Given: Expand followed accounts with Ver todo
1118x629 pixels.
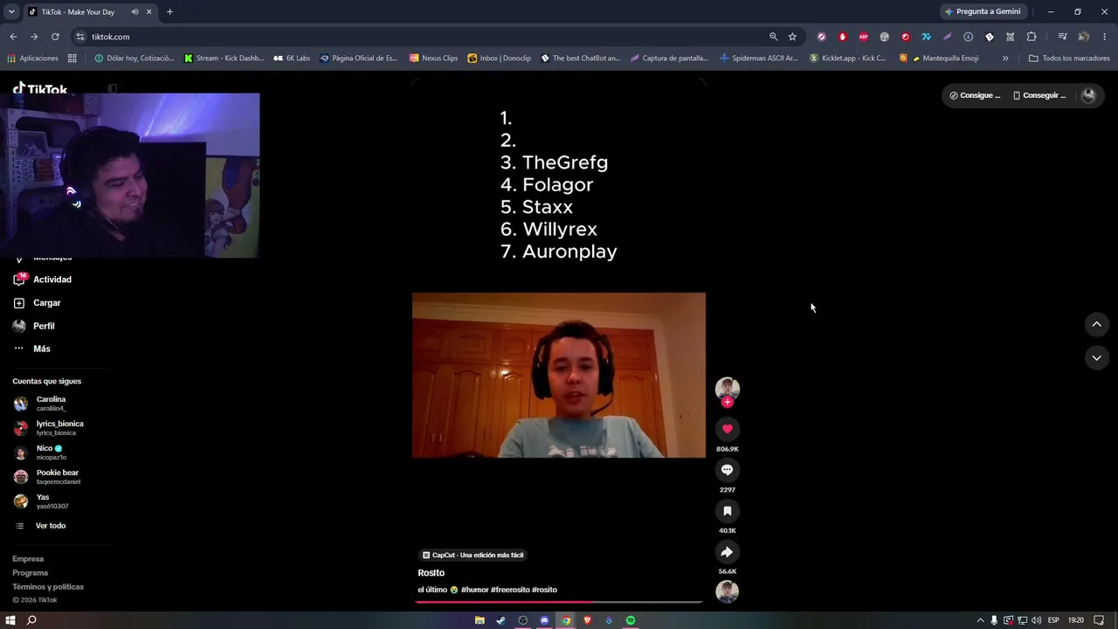Looking at the screenshot, I should pyautogui.click(x=42, y=526).
